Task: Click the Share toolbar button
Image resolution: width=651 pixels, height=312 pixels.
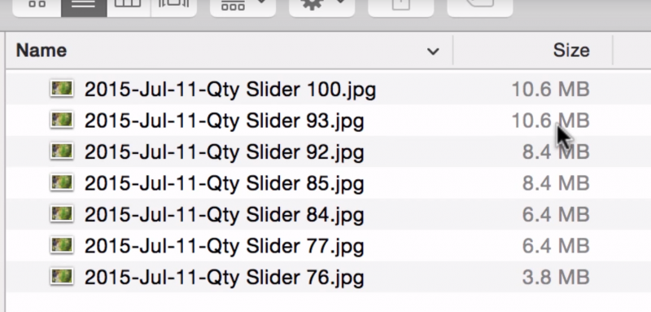Action: 400,6
